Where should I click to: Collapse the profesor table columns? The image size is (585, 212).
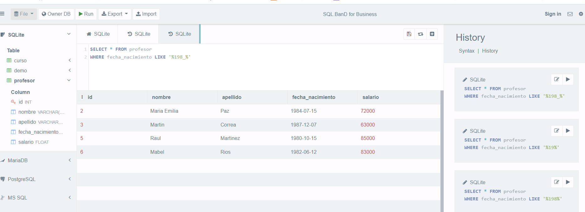[69, 80]
